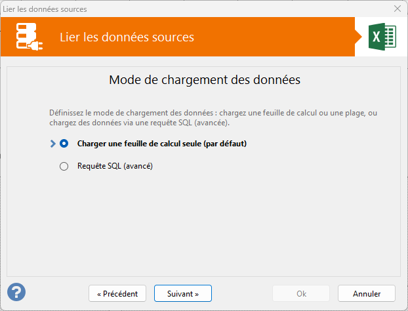Click the 'Mode de chargement des données' heading

point(204,81)
